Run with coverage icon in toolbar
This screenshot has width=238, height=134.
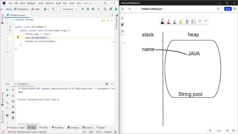(93, 9)
